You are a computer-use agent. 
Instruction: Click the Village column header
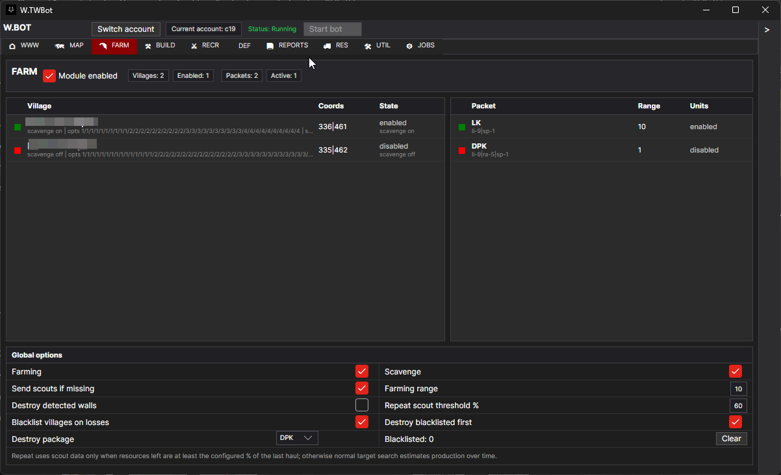pos(39,106)
